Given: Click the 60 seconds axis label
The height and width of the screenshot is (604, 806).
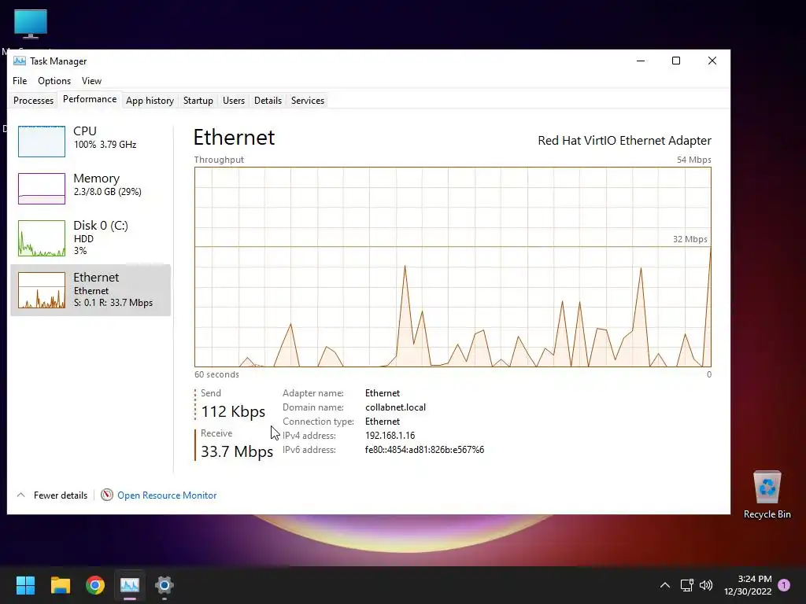Looking at the screenshot, I should tap(216, 374).
